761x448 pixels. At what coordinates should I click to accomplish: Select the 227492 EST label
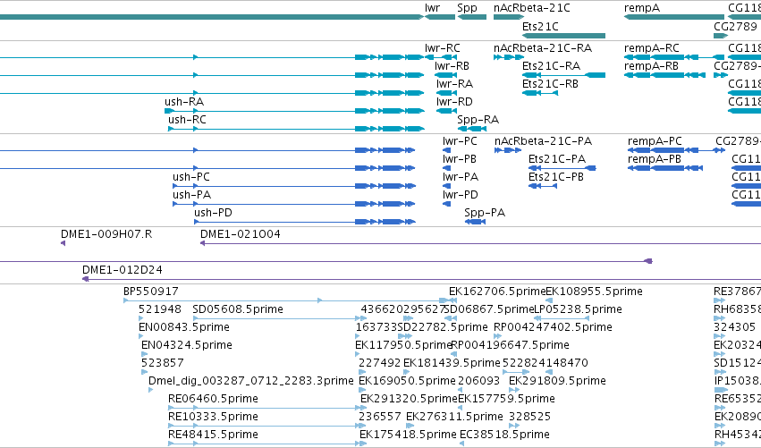click(379, 363)
